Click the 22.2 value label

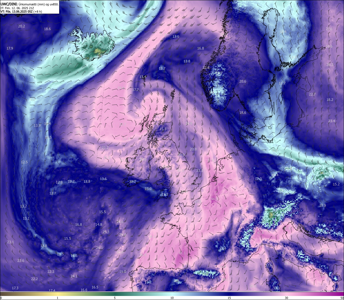34,279
